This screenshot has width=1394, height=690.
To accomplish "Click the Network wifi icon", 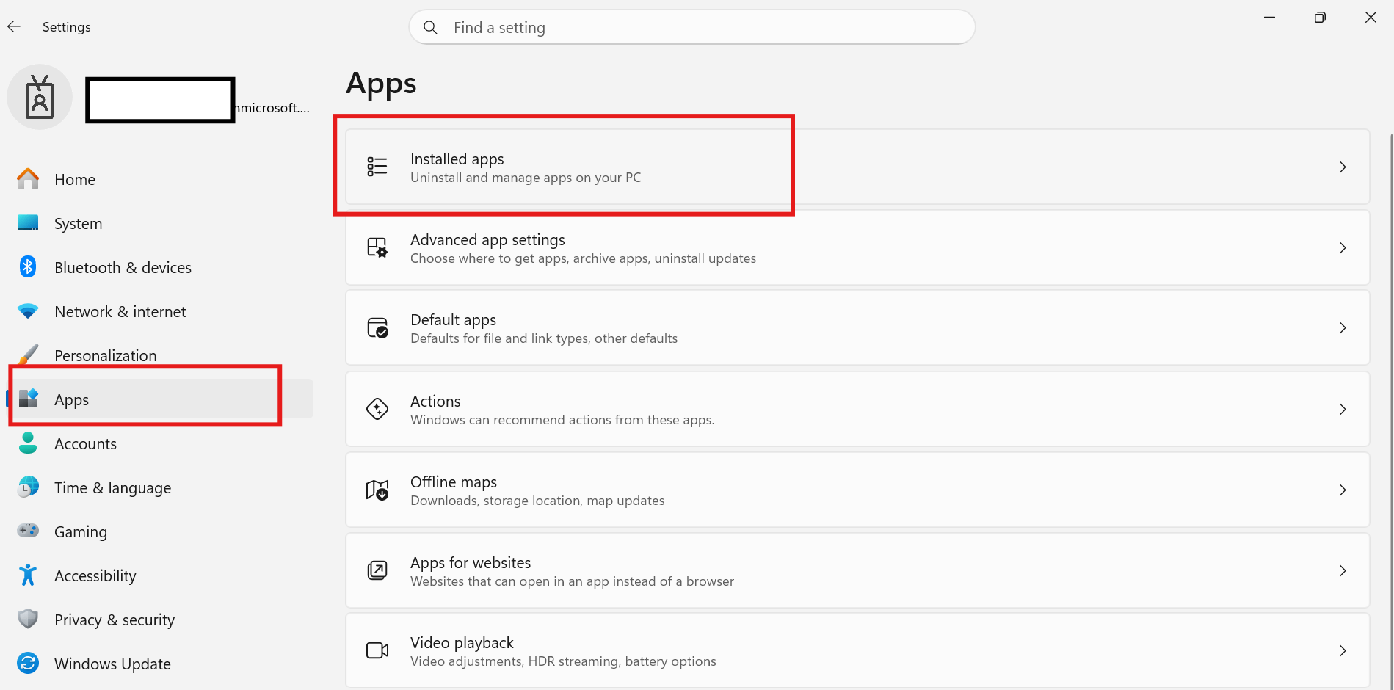I will (x=28, y=311).
